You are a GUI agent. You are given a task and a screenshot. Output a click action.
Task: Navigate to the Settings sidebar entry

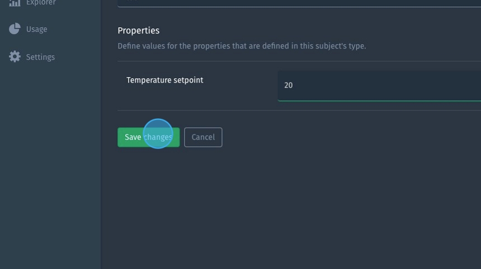40,57
